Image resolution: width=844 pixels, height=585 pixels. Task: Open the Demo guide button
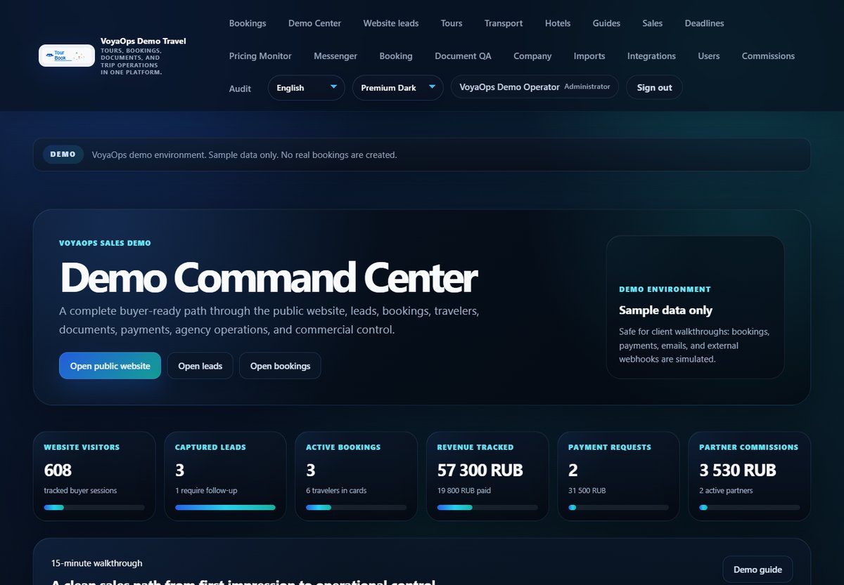[x=757, y=570]
